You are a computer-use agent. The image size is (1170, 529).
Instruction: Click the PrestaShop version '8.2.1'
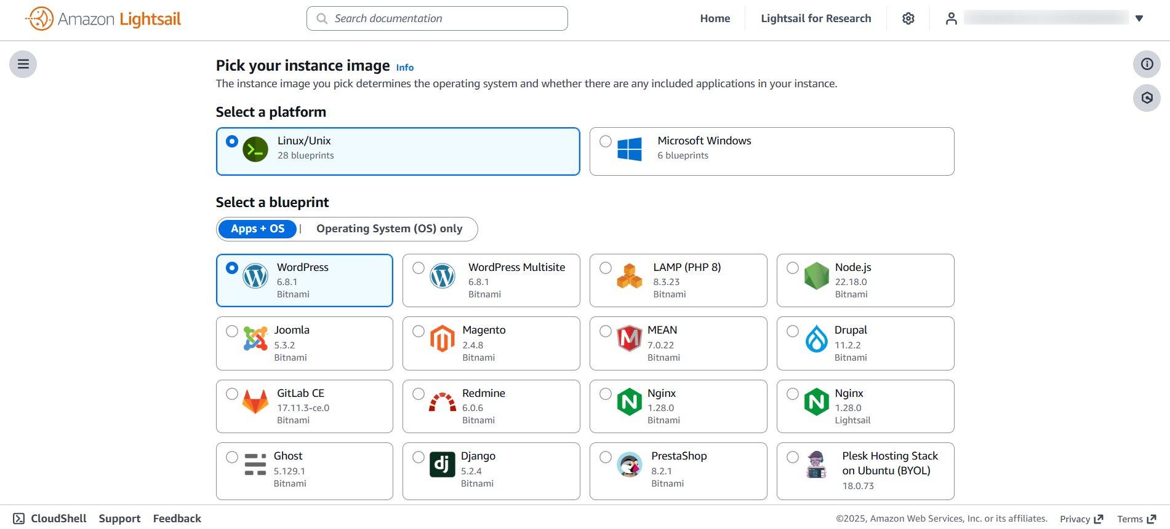[x=662, y=471]
